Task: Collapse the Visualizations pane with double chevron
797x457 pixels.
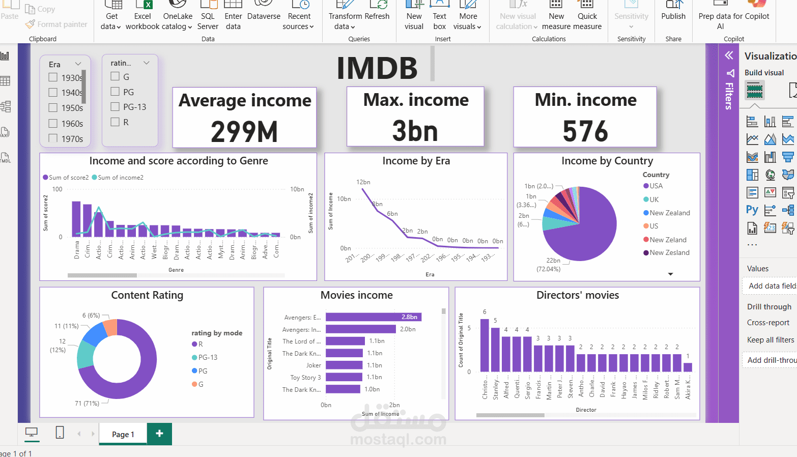Action: 729,55
